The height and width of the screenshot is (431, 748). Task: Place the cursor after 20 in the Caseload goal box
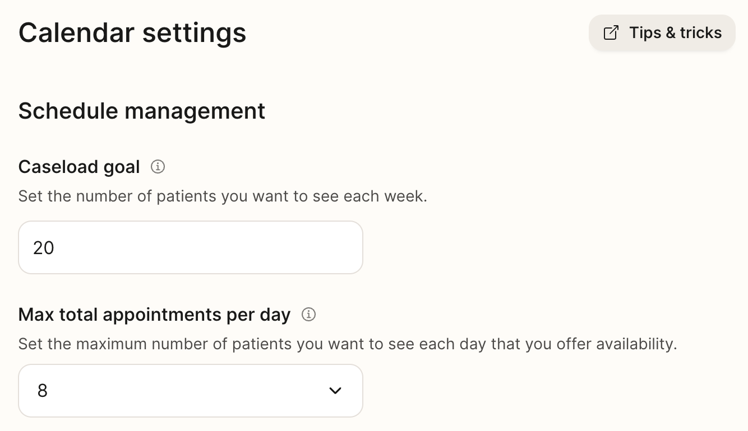coord(56,247)
